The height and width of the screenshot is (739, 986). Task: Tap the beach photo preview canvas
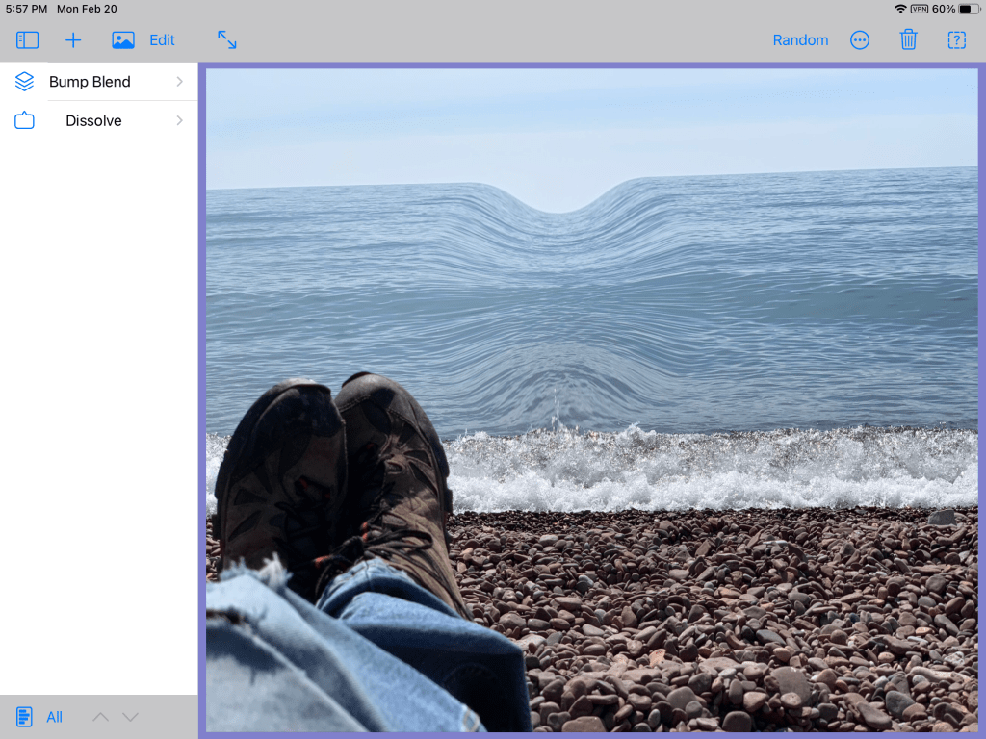[591, 399]
